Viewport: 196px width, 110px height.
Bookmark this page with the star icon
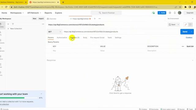coord(180,7)
